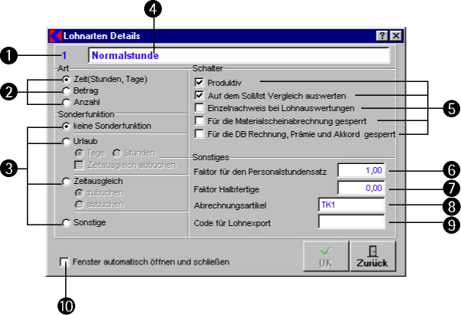Pick the Sonstige radio option
The height and width of the screenshot is (315, 461).
(x=68, y=222)
